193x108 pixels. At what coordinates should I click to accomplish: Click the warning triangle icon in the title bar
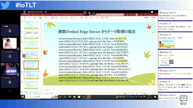pyautogui.click(x=127, y=15)
